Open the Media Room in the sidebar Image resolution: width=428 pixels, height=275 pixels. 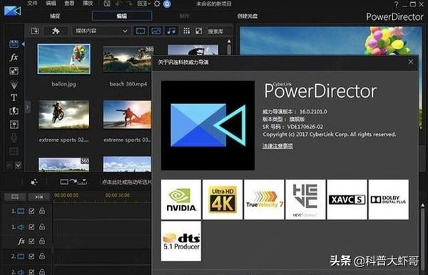pos(14,43)
